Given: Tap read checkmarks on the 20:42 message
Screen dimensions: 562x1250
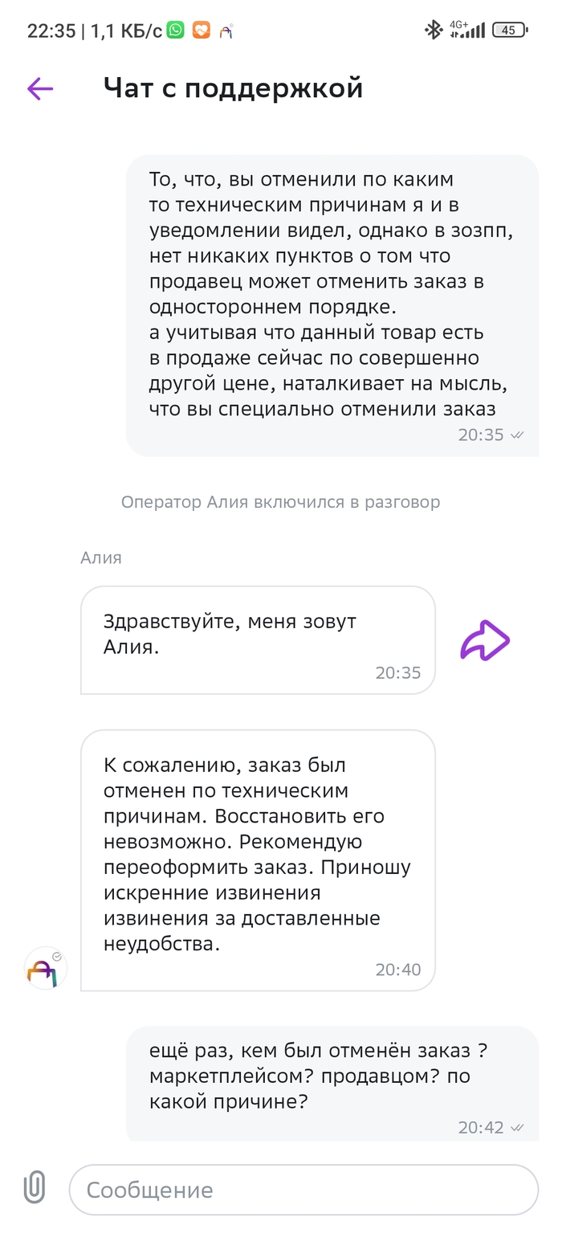Looking at the screenshot, I should click(x=517, y=1128).
